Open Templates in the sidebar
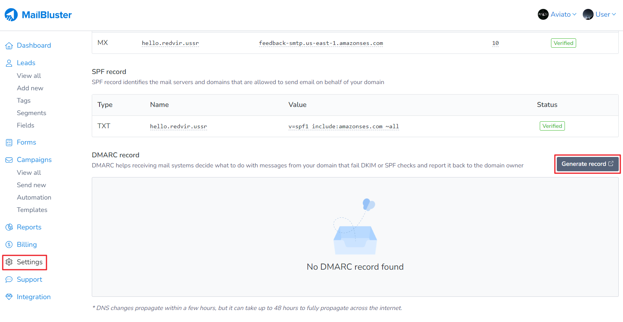 tap(32, 210)
